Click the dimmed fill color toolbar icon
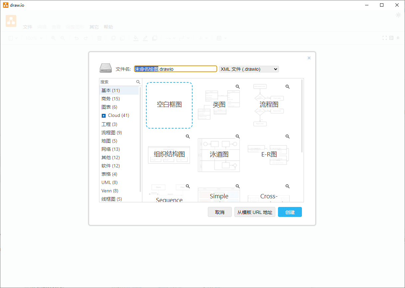 pyautogui.click(x=136, y=38)
